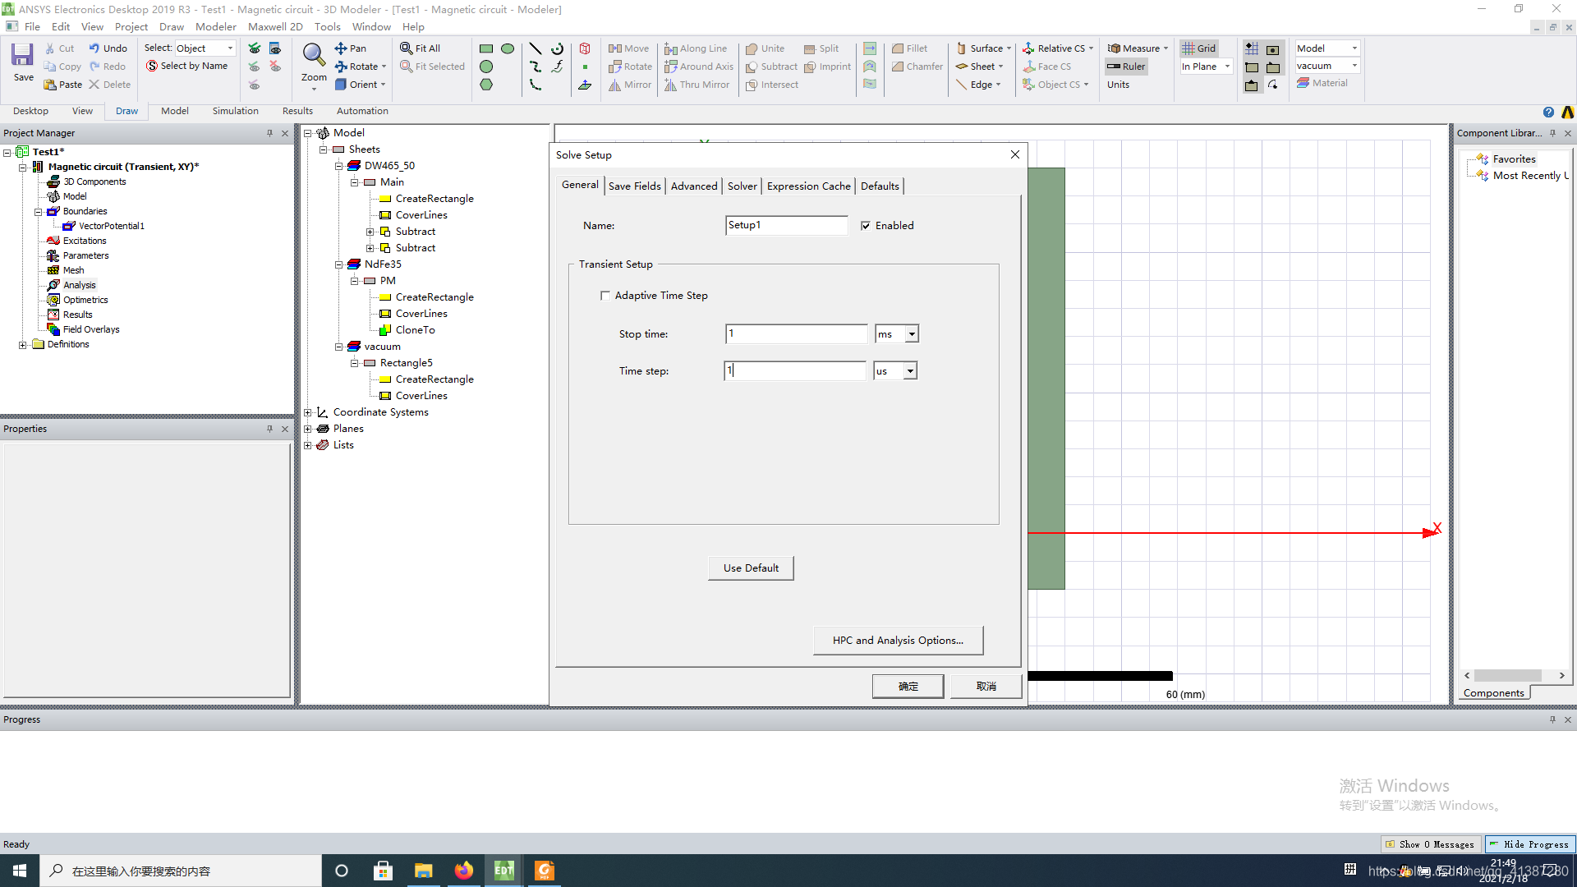
Task: Expand the Definitions node in Project Manager
Action: tap(22, 345)
